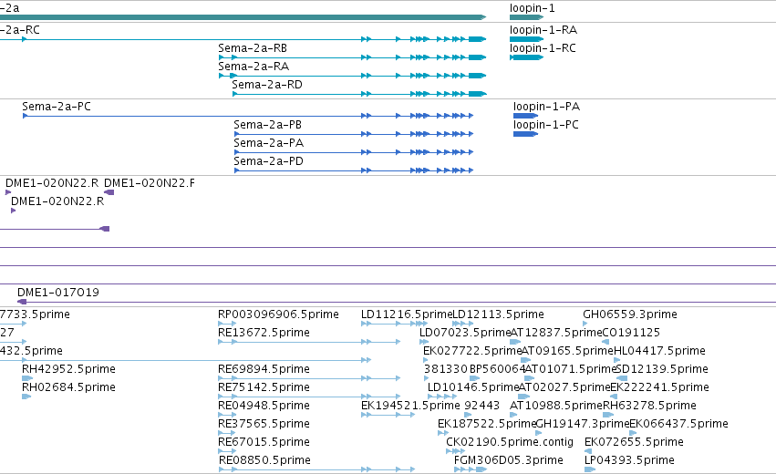Select the RH63278.5prime feature
The image size is (776, 474).
(607, 415)
